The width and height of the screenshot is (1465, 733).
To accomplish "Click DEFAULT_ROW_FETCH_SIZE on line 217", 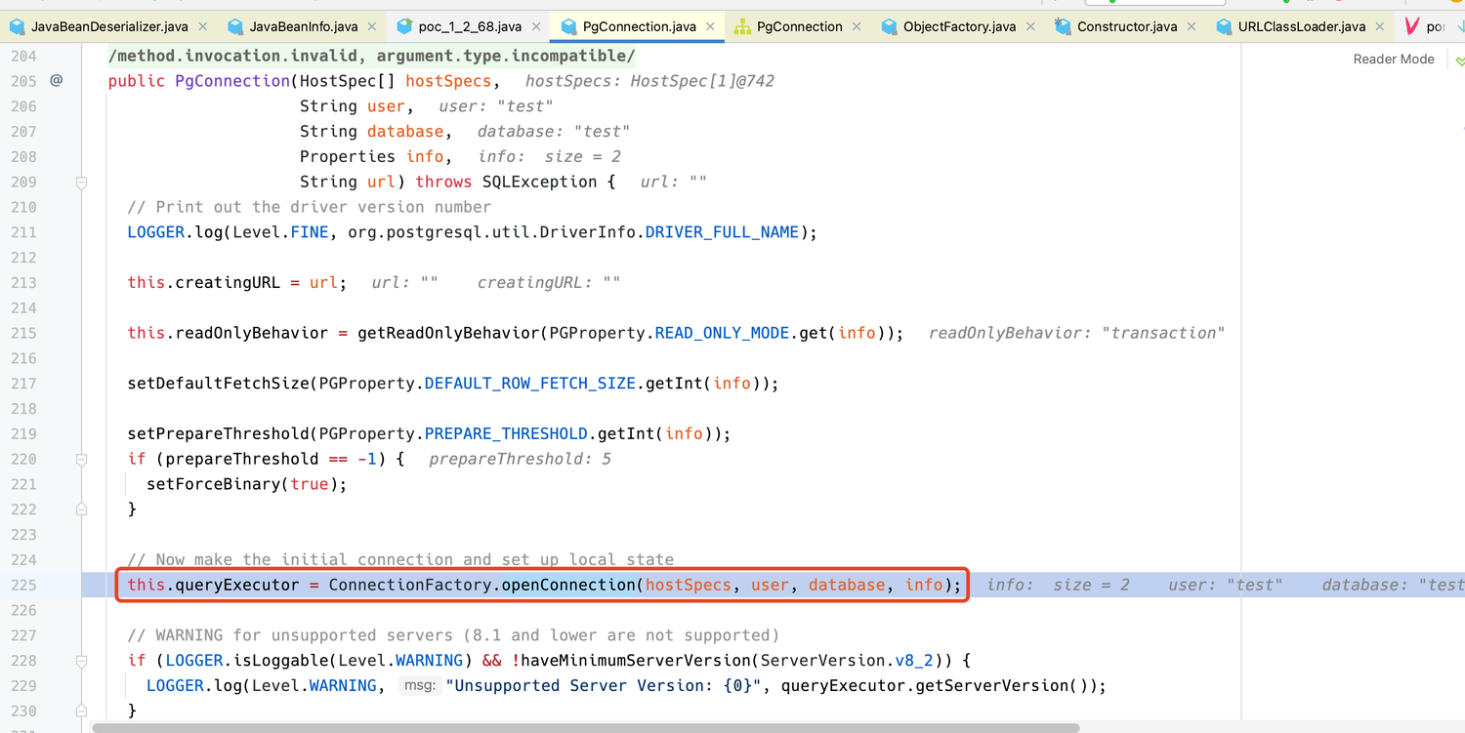I will 529,384.
